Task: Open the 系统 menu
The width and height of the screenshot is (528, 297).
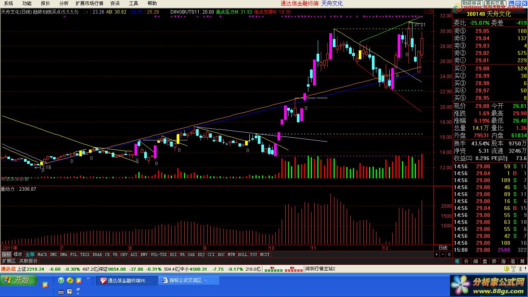Action: [8, 3]
